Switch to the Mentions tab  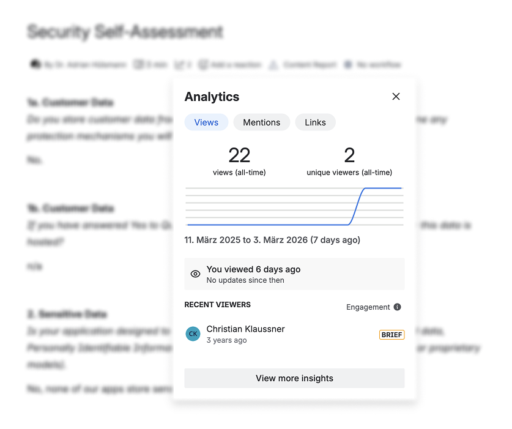[262, 122]
